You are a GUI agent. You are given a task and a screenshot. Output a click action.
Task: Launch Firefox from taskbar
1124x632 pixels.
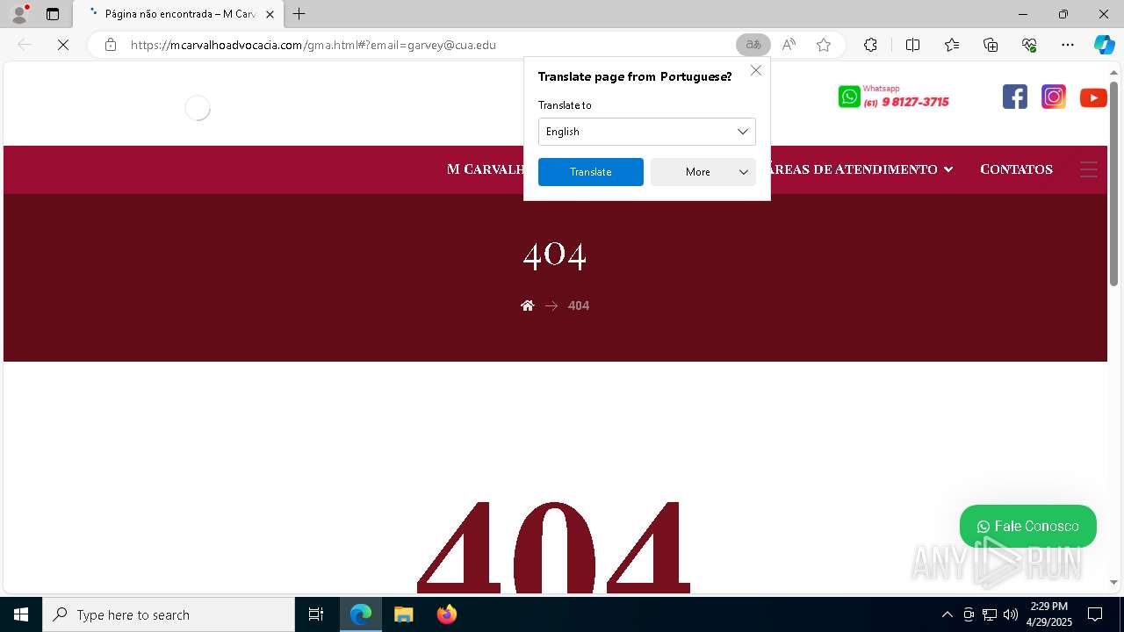(446, 614)
